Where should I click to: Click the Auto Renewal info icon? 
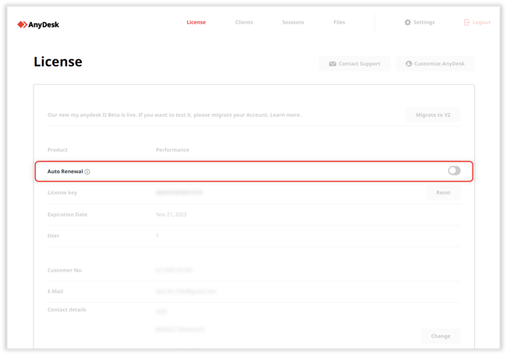point(87,172)
